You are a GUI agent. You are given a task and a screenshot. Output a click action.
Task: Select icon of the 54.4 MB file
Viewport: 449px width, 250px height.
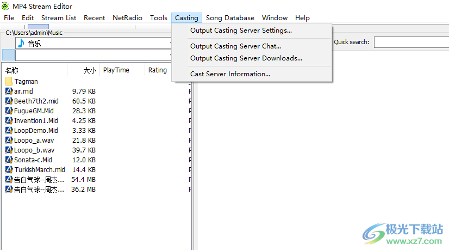click(9, 180)
